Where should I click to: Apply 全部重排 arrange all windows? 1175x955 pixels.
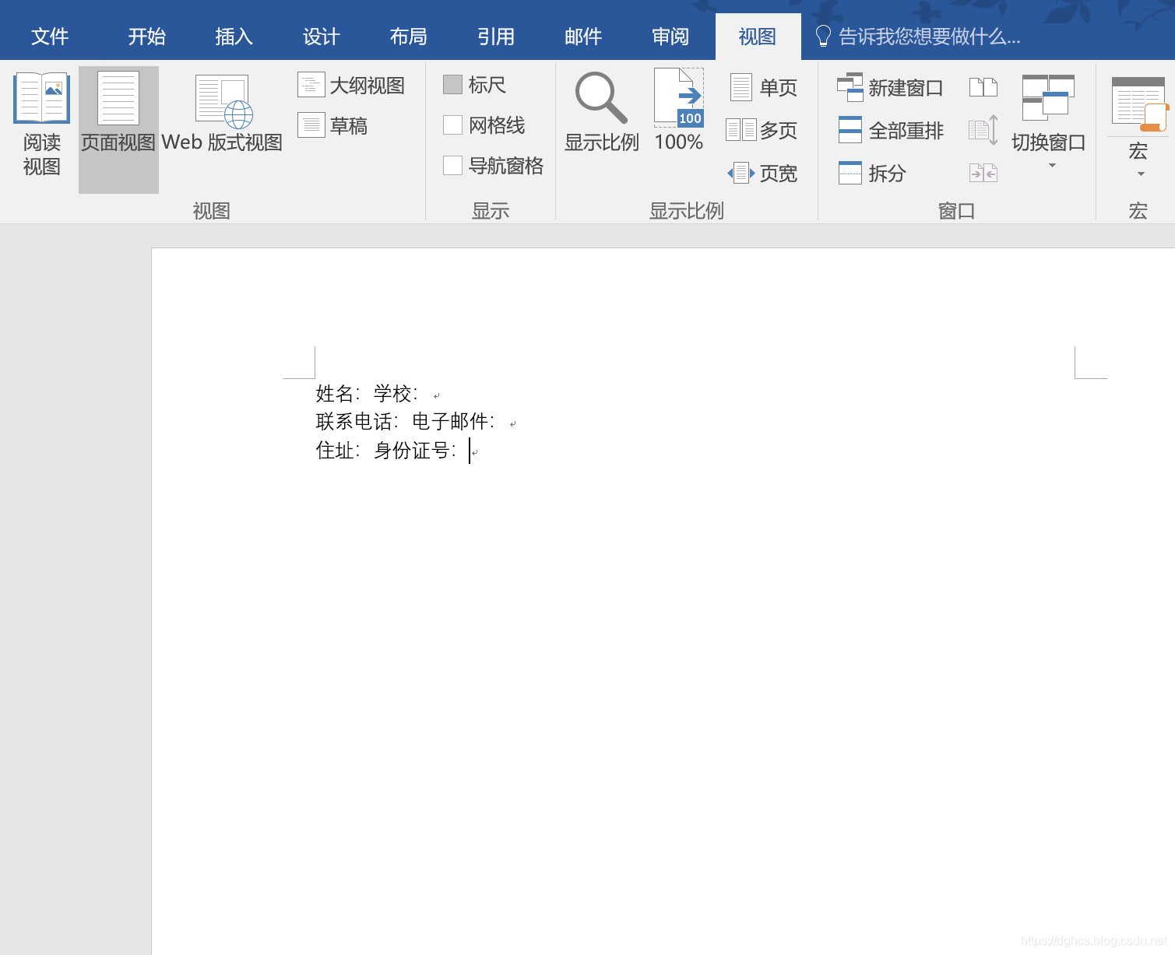click(891, 130)
